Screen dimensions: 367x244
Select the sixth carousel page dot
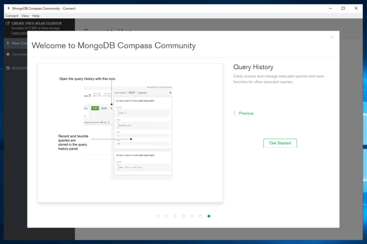(201, 216)
